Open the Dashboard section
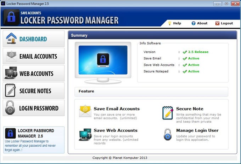Viewport: 241px width, 164px height. pyautogui.click(x=34, y=39)
